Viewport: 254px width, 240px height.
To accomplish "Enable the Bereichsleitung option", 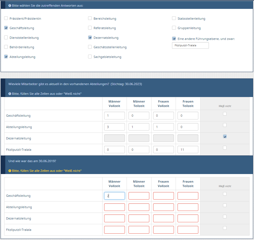I will point(90,18).
